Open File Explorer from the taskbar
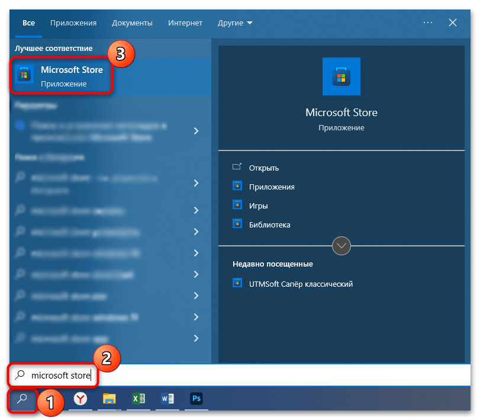480x420 pixels. click(x=109, y=399)
